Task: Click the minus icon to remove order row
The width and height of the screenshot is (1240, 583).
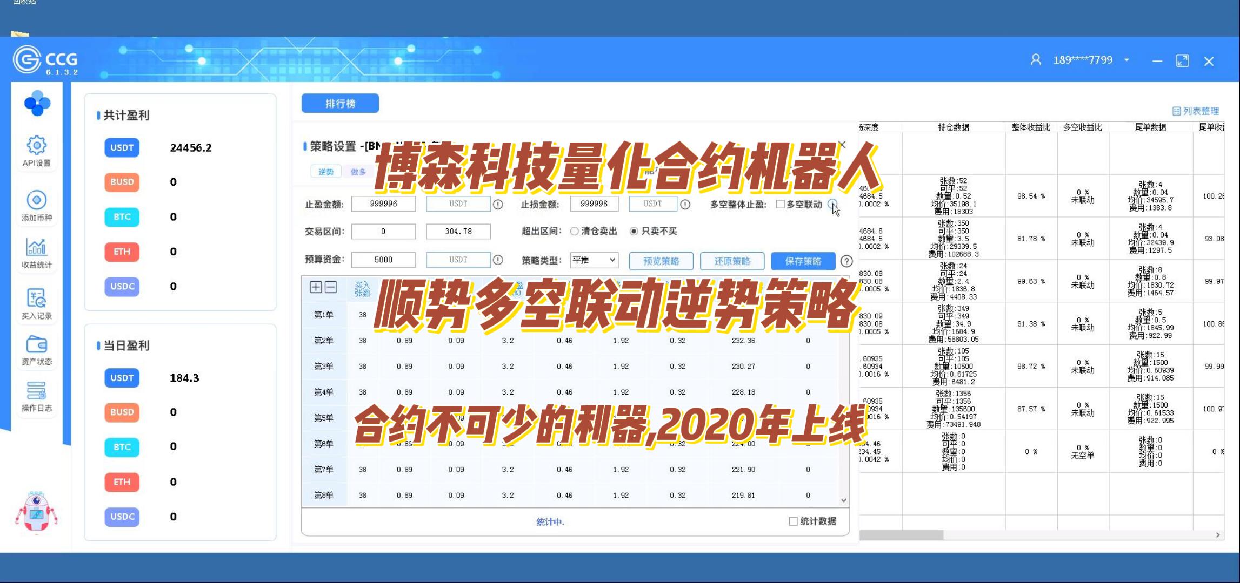Action: 331,287
